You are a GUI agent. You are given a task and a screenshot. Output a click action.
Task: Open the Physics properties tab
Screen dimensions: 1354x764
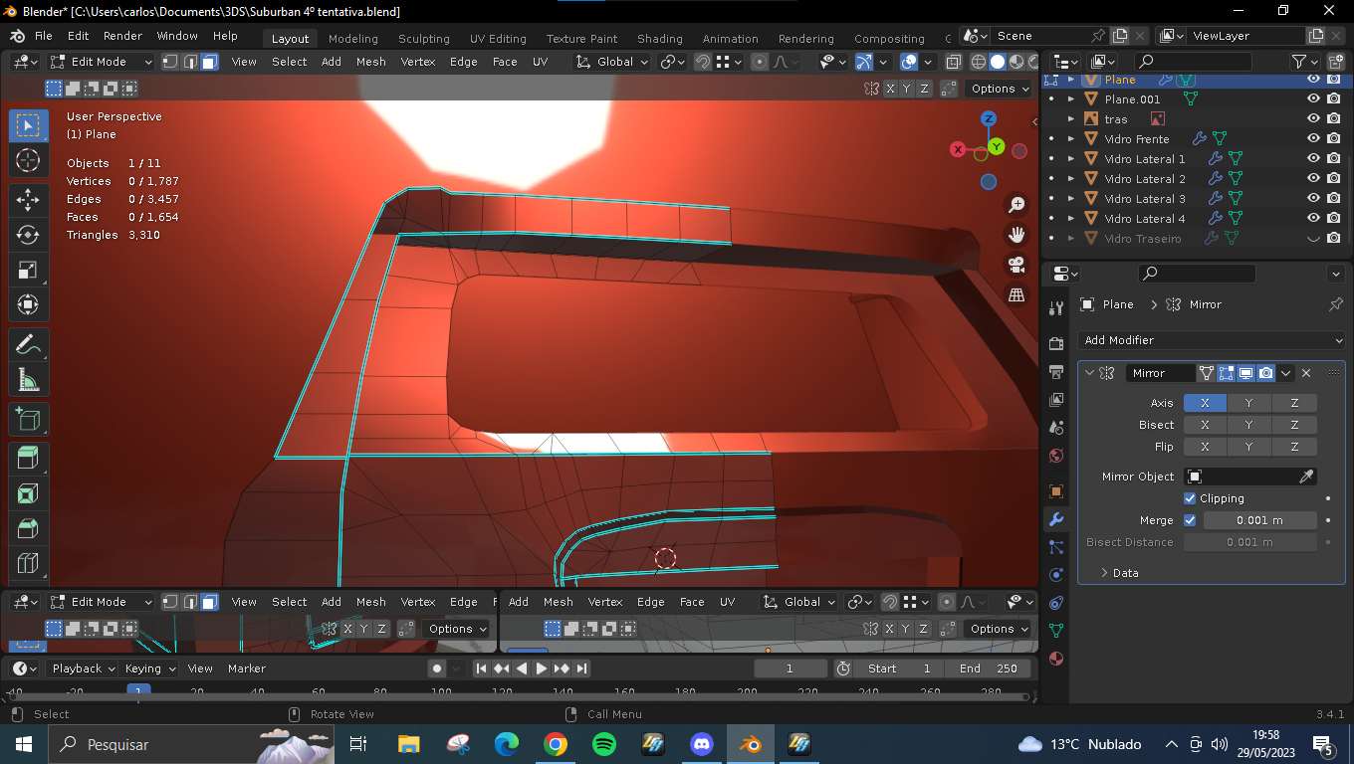click(x=1056, y=575)
